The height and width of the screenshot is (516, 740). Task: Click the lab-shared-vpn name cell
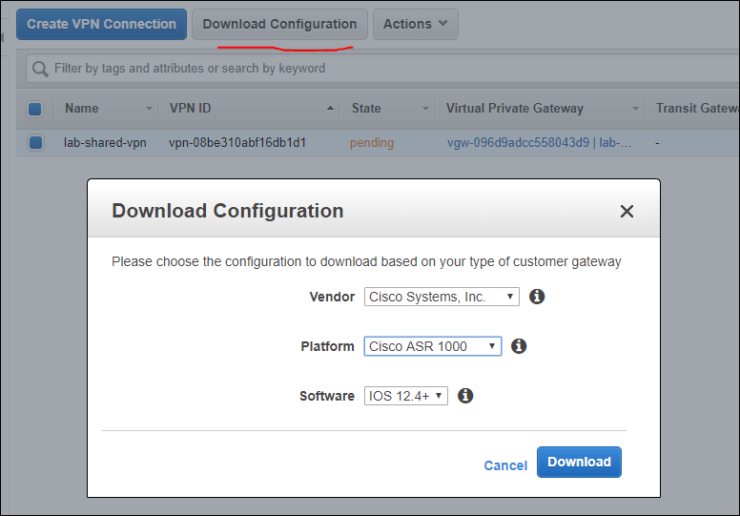pos(105,142)
